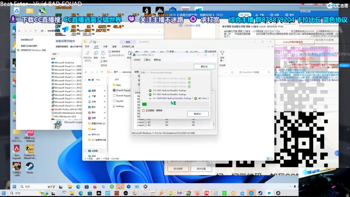The width and height of the screenshot is (350, 197).
Task: Click the API Sets green shield icon
Action: pos(196,98)
